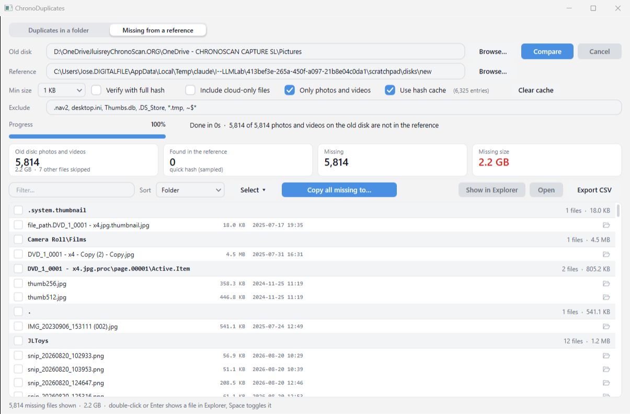Disable Use hash cache checkbox
Screen dimensions: 630x414
coord(390,90)
